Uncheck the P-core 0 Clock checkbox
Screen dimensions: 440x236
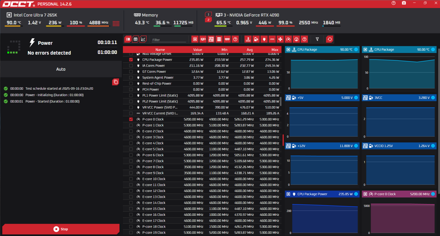coord(131,119)
